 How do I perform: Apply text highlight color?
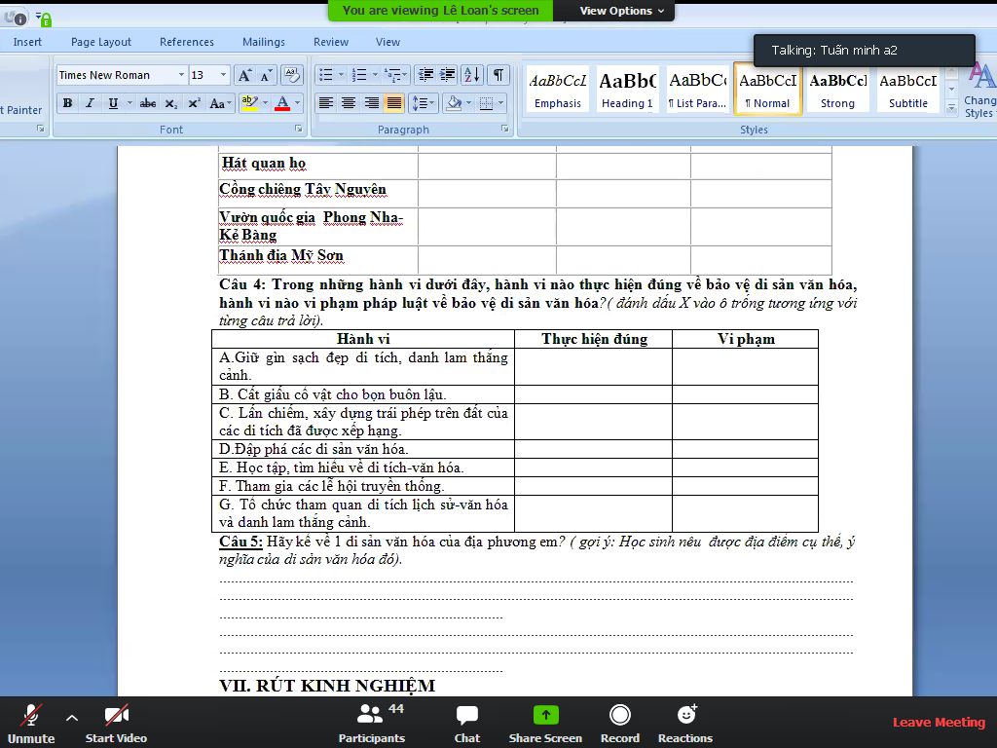tap(249, 103)
